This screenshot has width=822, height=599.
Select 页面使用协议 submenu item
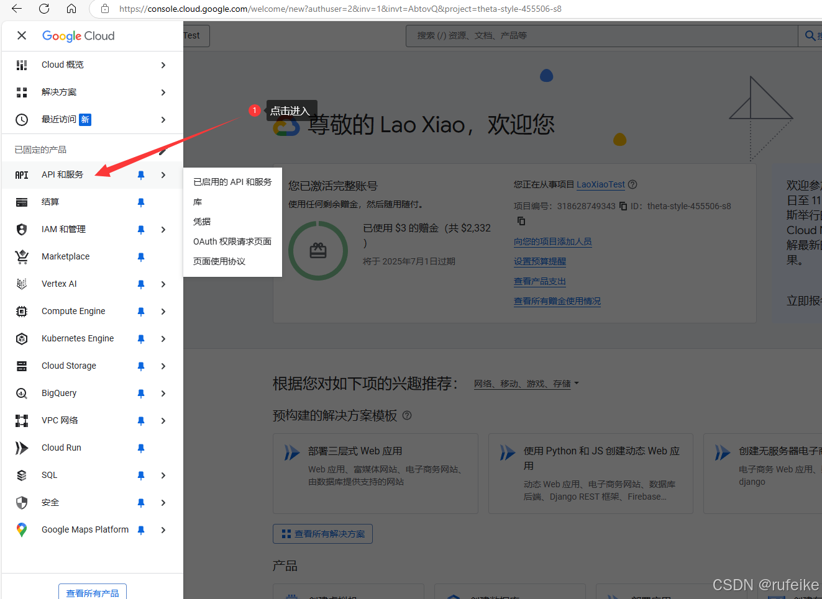pyautogui.click(x=232, y=261)
